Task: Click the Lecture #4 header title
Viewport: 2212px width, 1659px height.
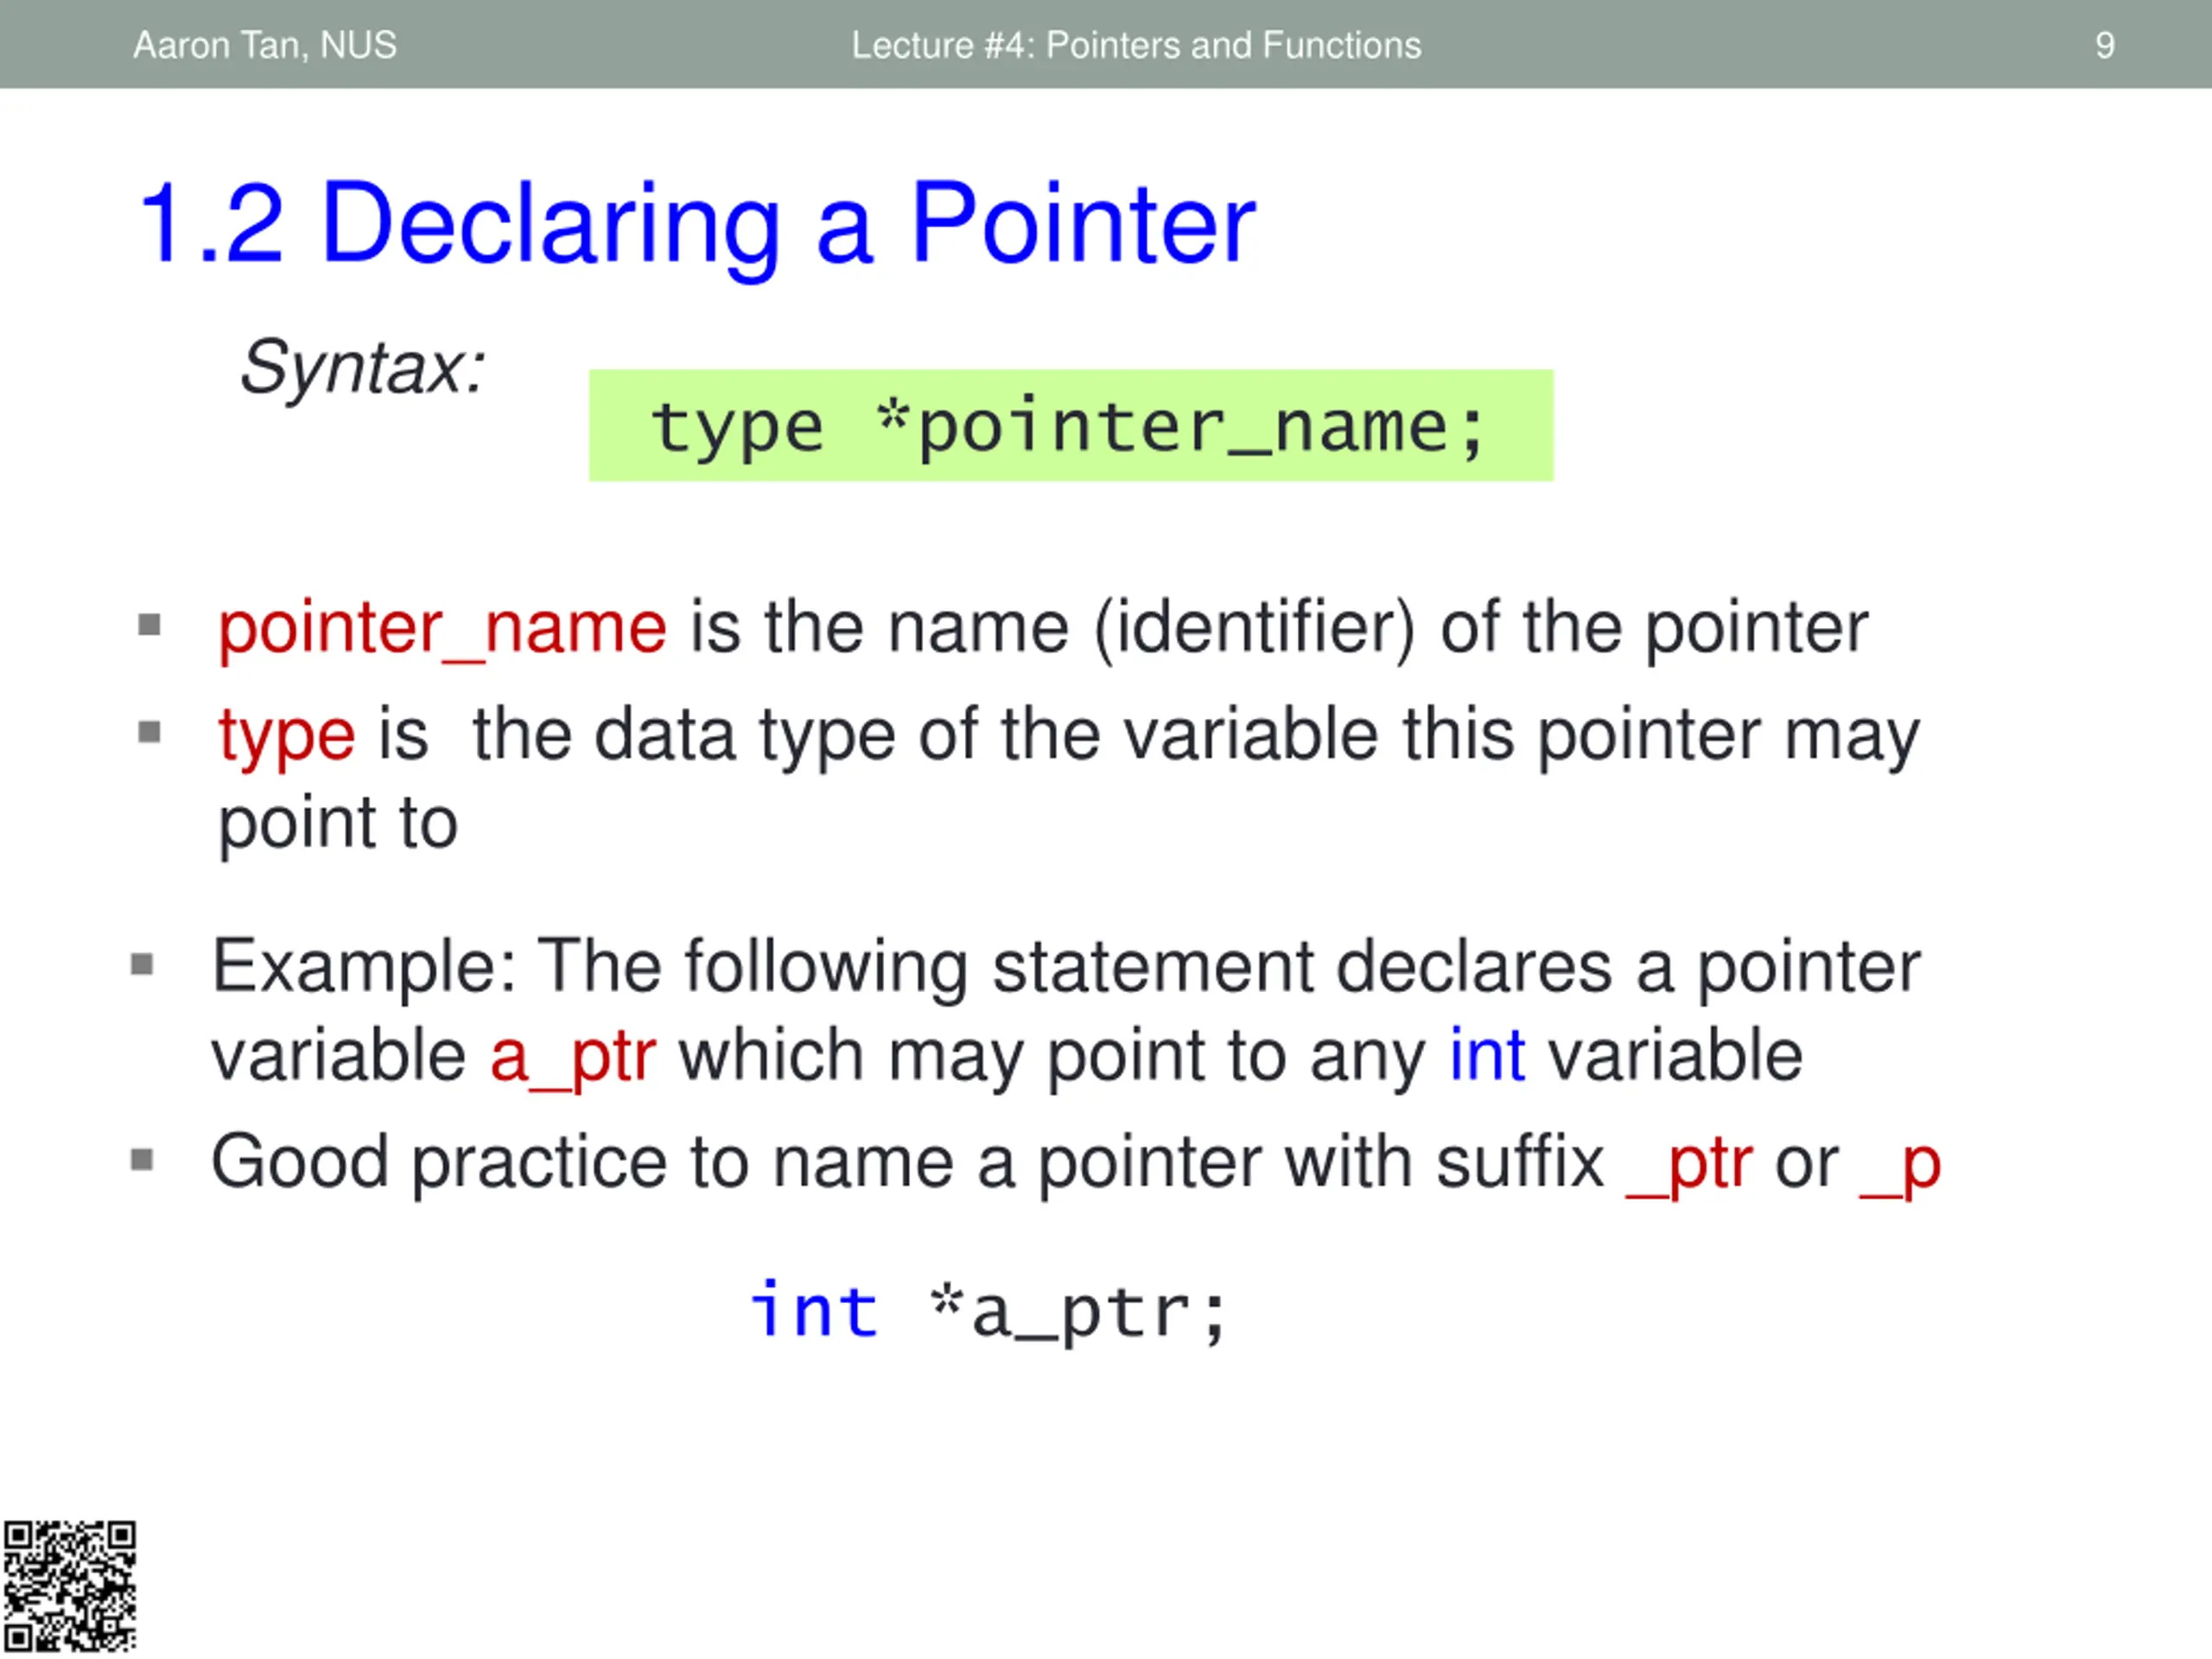Action: pyautogui.click(x=1136, y=45)
